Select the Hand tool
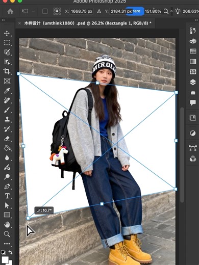Image resolution: width=199 pixels, height=265 pixels. tap(7, 225)
